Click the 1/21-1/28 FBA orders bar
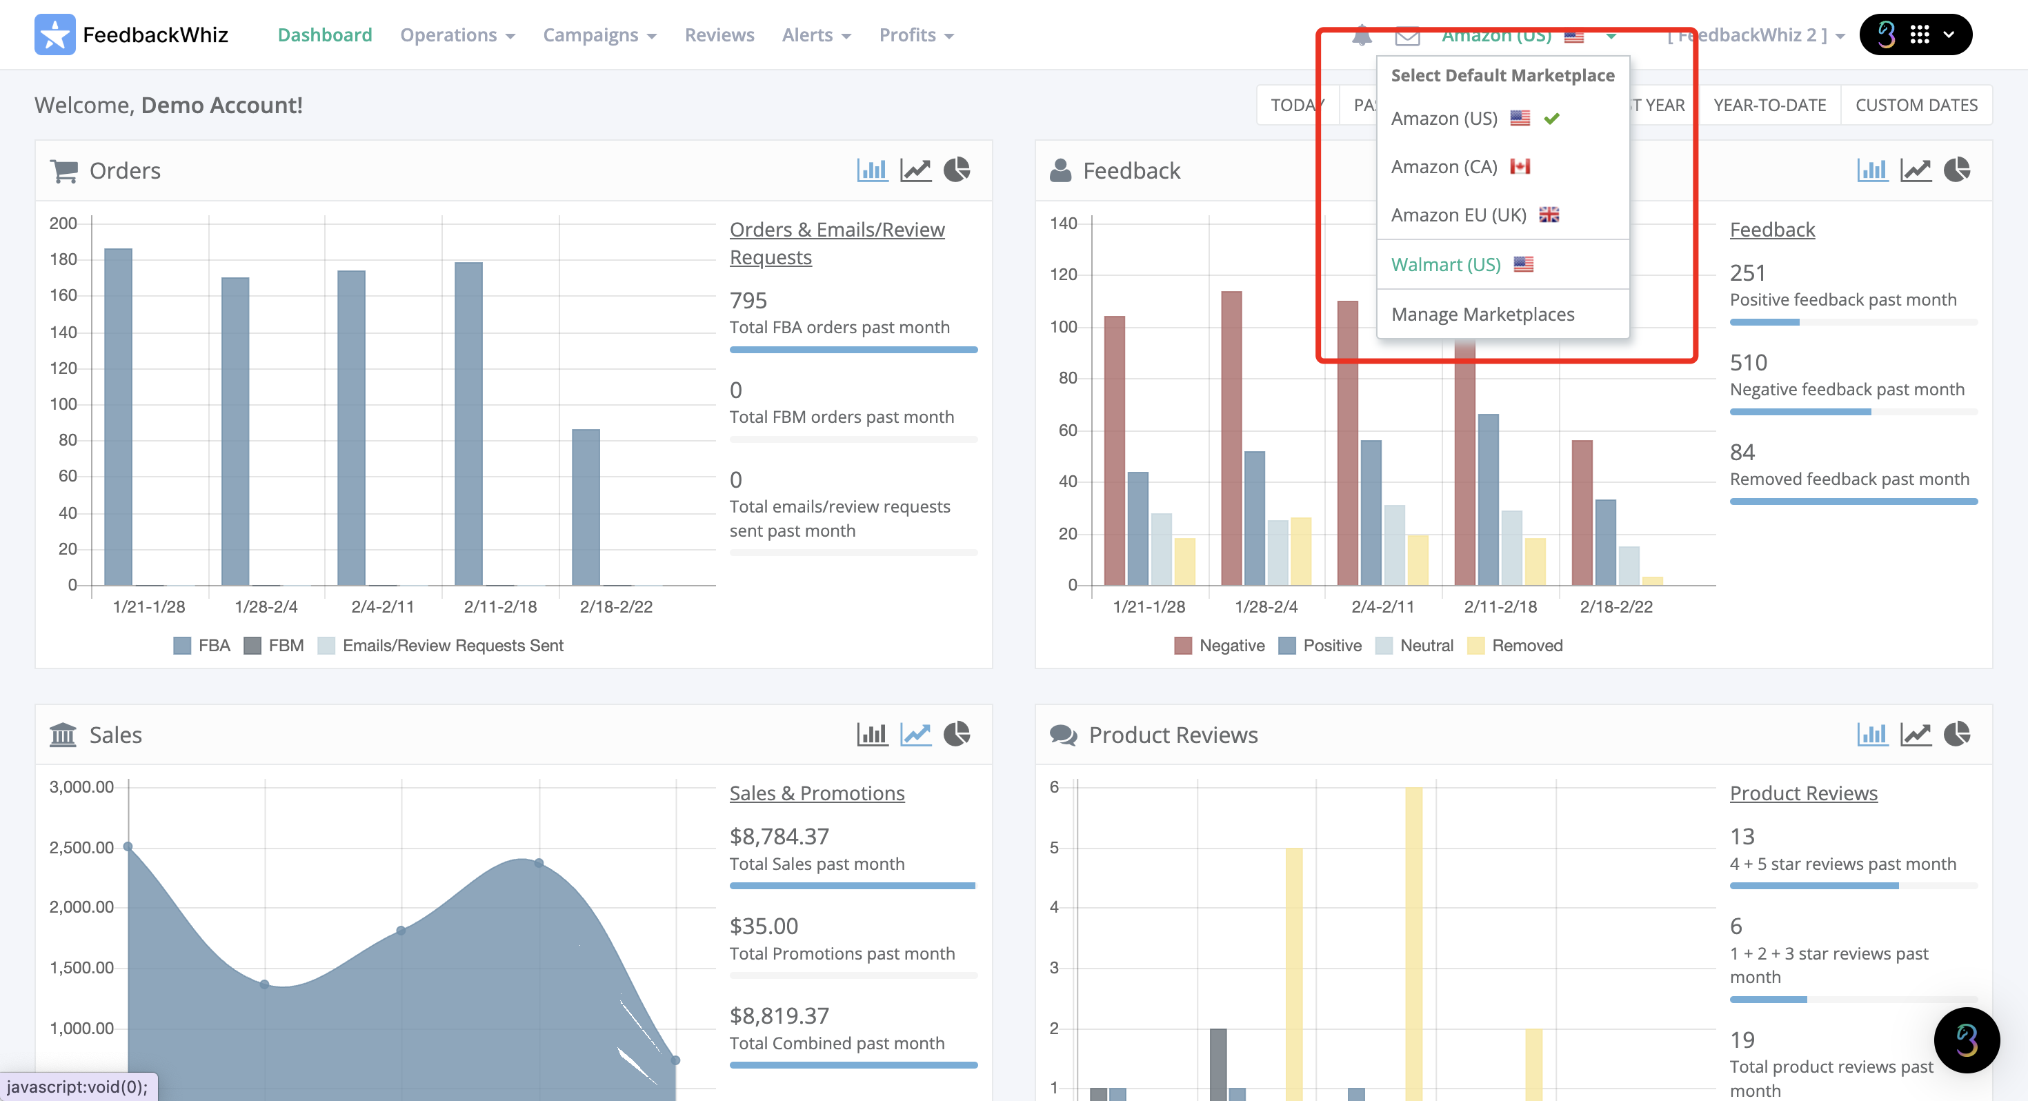2028x1101 pixels. tap(118, 417)
